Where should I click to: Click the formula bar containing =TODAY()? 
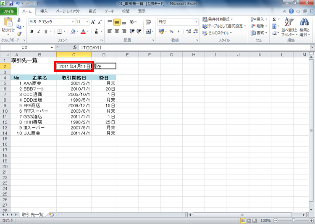pyautogui.click(x=194, y=47)
